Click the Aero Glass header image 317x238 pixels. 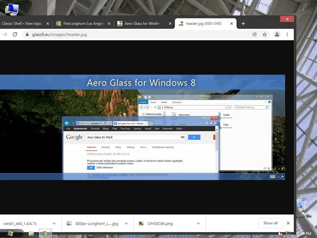142,127
